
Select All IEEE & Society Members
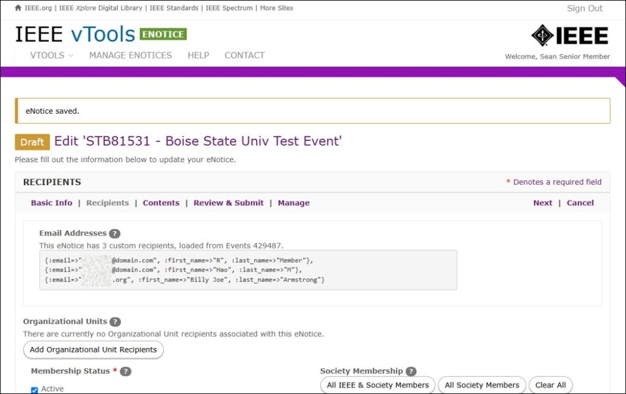pos(378,385)
